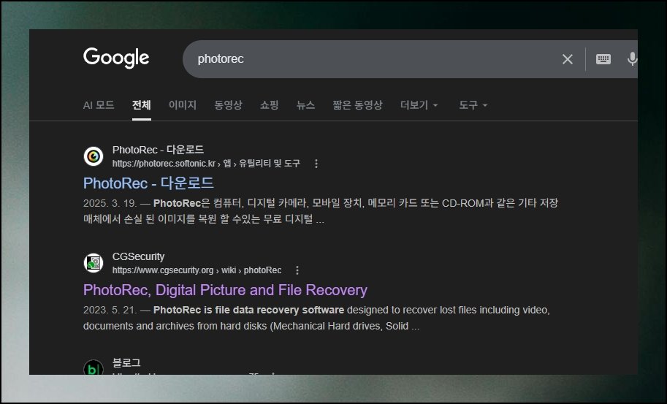667x404 pixels.
Task: Select the 전체 tab
Action: (142, 105)
